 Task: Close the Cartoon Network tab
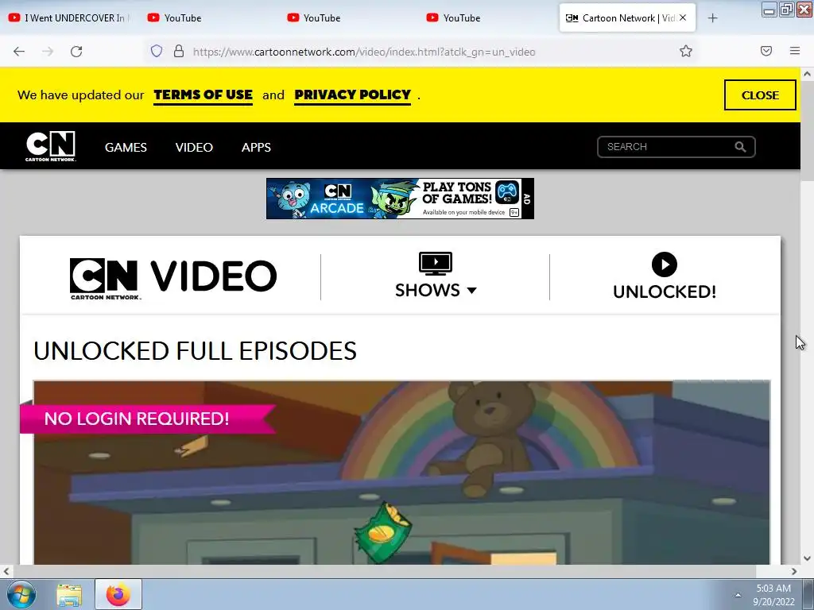point(683,17)
